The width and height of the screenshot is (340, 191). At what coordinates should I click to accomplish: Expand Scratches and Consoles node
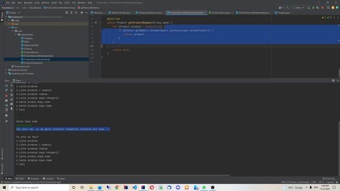6,73
